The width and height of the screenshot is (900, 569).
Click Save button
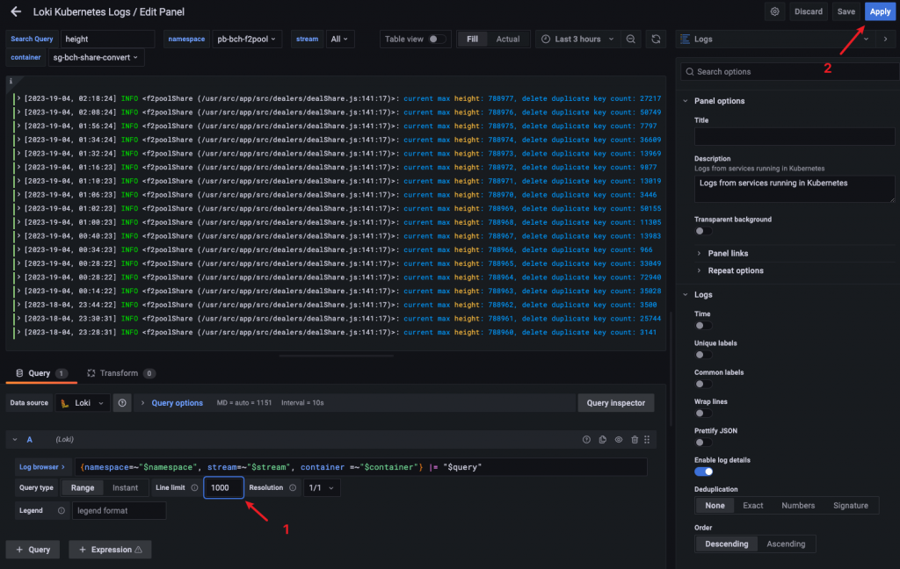click(846, 11)
